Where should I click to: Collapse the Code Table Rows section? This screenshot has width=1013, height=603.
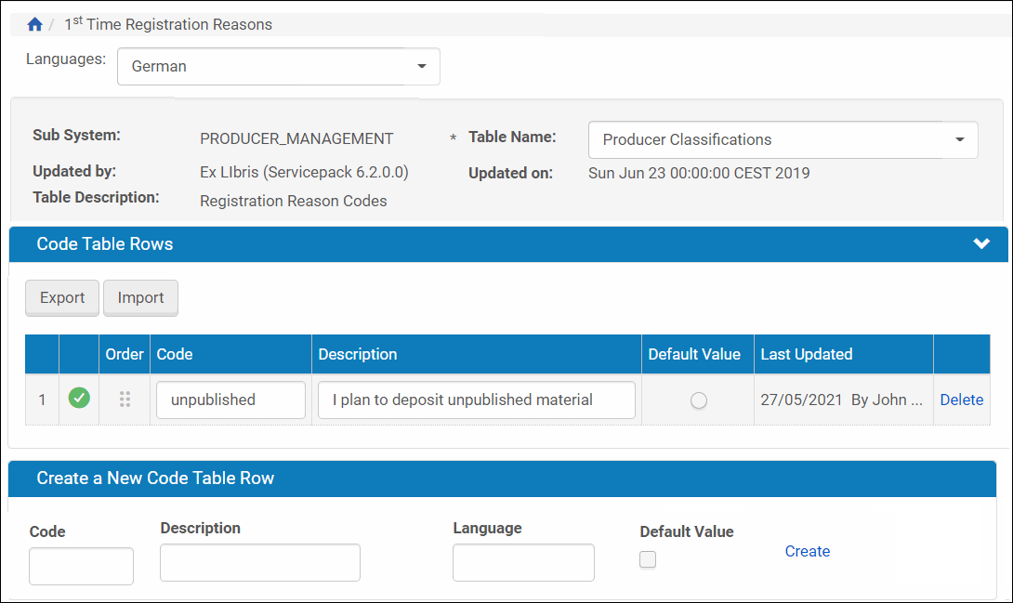point(981,244)
